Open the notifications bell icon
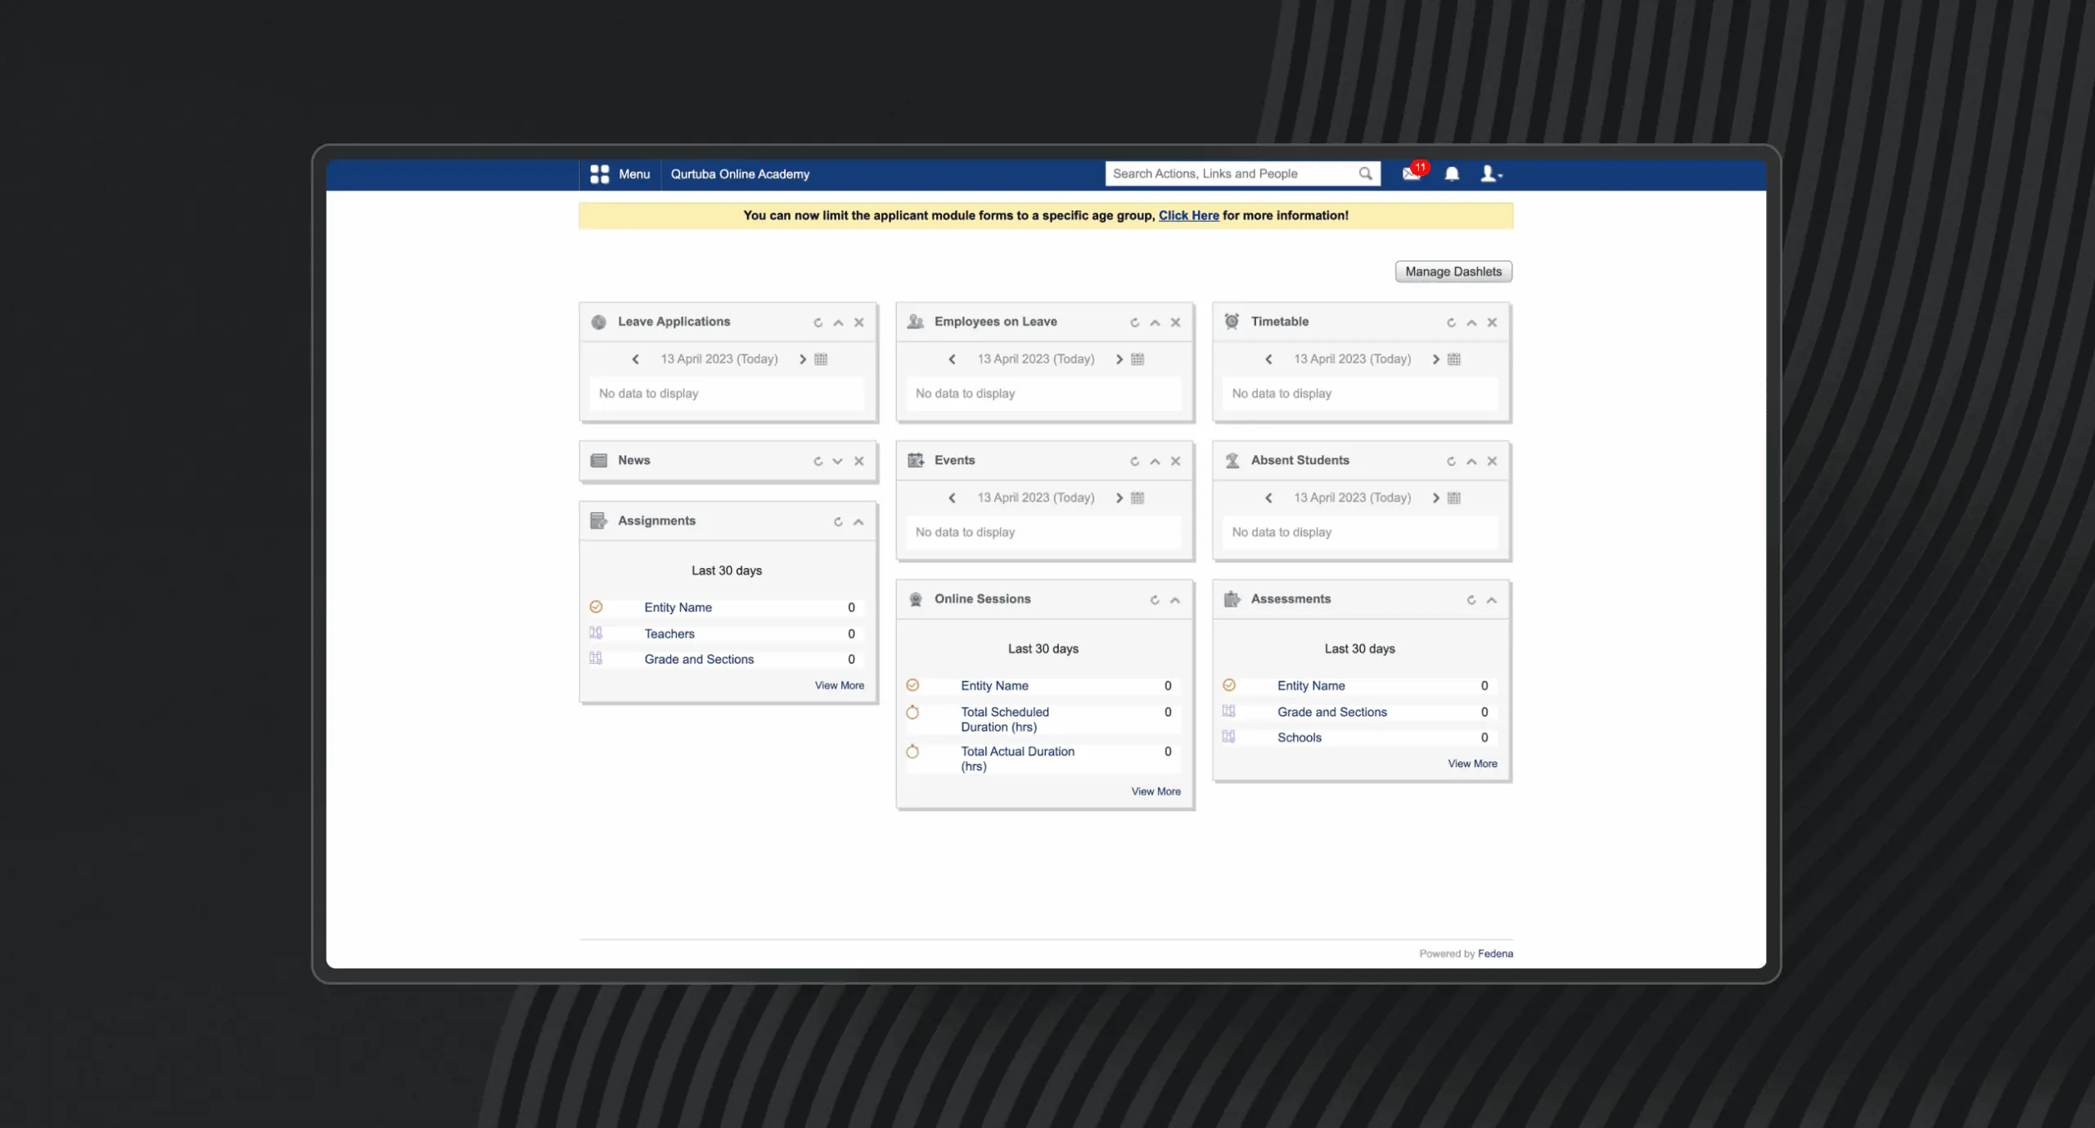 1452,174
